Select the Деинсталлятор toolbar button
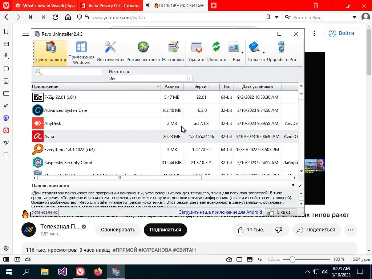 (51, 53)
